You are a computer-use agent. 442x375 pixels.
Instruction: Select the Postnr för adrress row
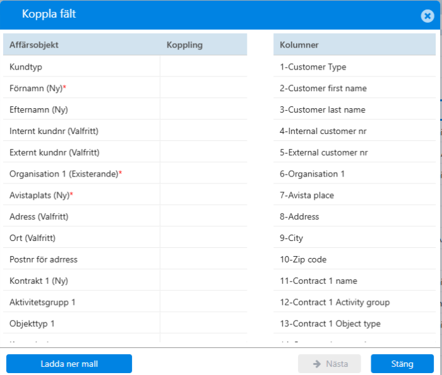click(125, 259)
